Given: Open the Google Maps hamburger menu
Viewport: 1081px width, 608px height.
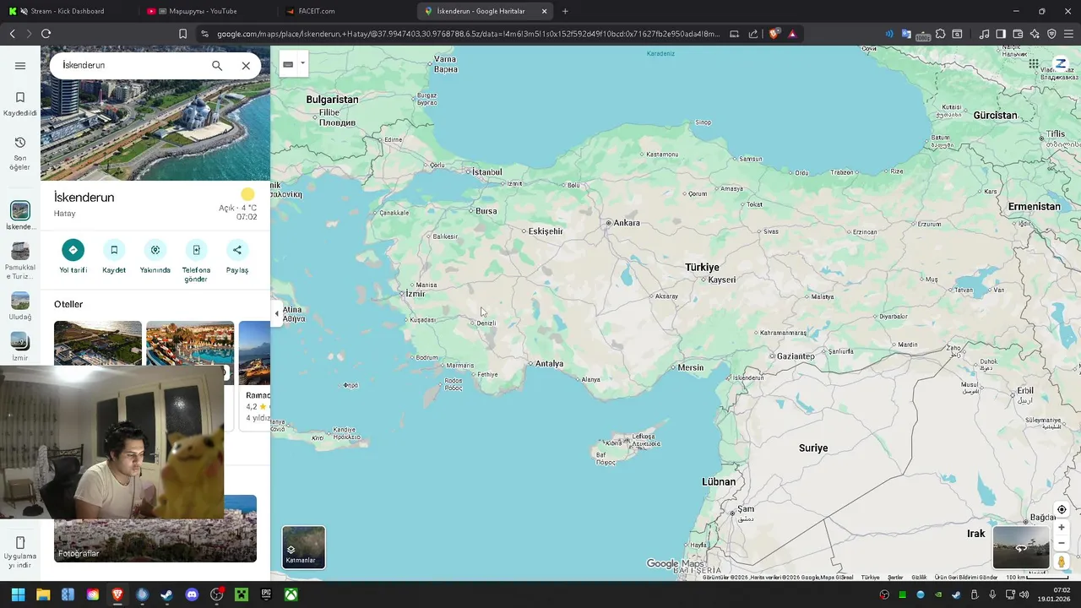Looking at the screenshot, I should [x=20, y=66].
